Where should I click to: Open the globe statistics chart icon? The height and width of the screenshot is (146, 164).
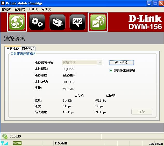pos(98,22)
